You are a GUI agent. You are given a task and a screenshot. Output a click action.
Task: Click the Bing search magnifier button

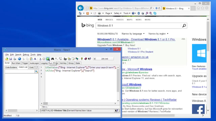(x=184, y=26)
